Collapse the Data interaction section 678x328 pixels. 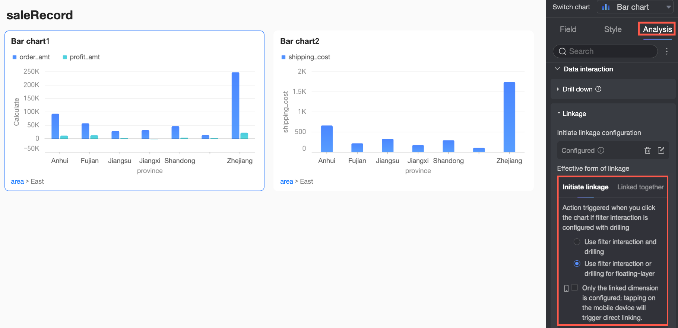[557, 69]
